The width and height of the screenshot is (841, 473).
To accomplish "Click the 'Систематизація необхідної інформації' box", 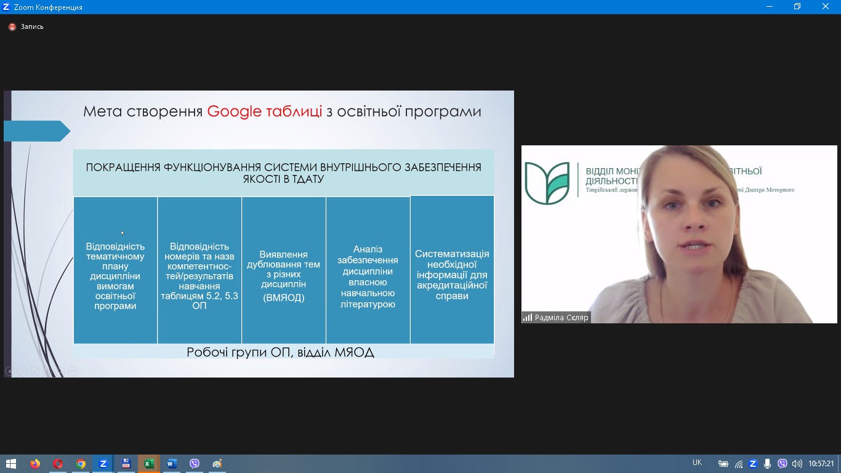I will pos(453,270).
